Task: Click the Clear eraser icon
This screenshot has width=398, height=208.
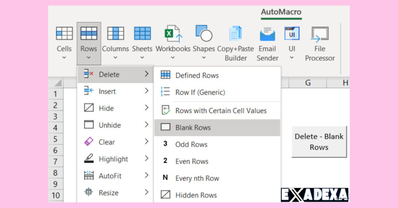Action: 89,141
